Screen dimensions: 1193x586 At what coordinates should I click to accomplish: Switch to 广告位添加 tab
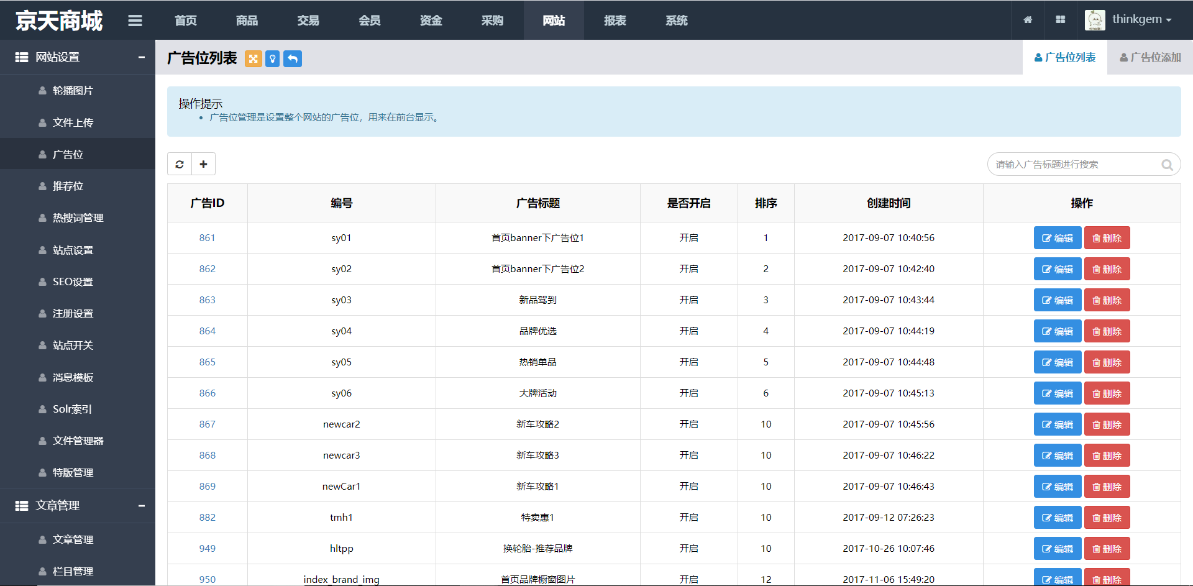1150,57
